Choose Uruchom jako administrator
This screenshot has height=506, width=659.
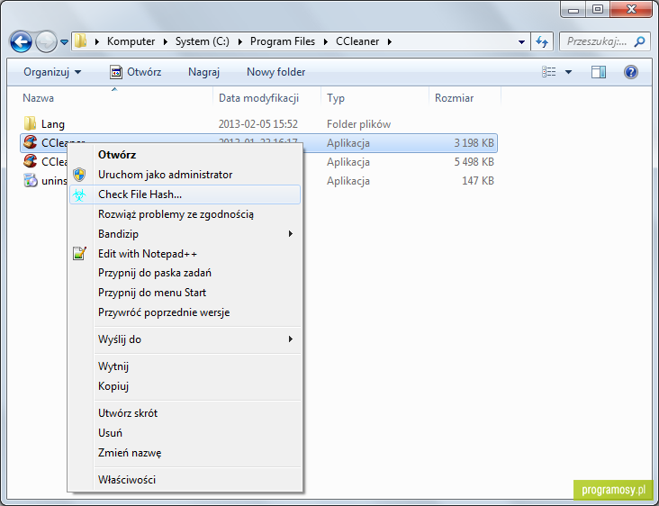(x=185, y=175)
